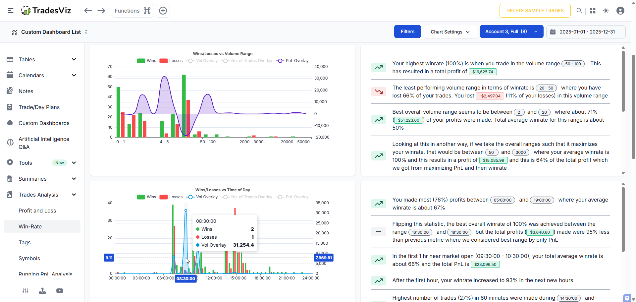Expand the Tables menu chevron
This screenshot has width=636, height=302.
point(74,59)
